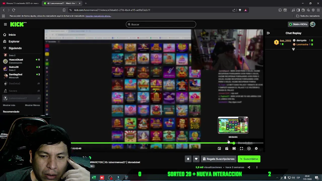Image resolution: width=322 pixels, height=181 pixels.
Task: Focus the Buscar search field
Action: (161, 24)
